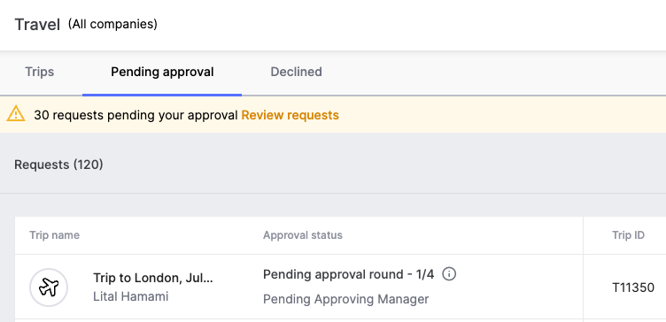This screenshot has height=322, width=666.
Task: Click the Trip name column header
Action: point(54,235)
